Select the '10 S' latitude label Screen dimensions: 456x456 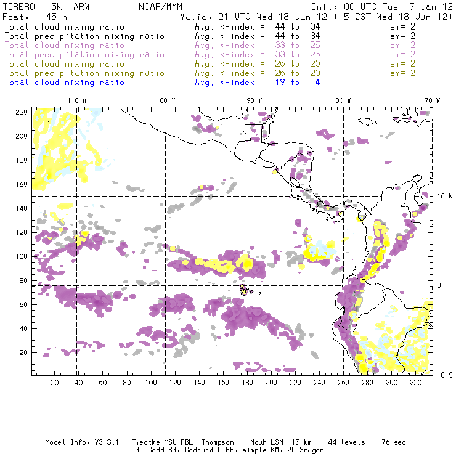tap(445, 375)
